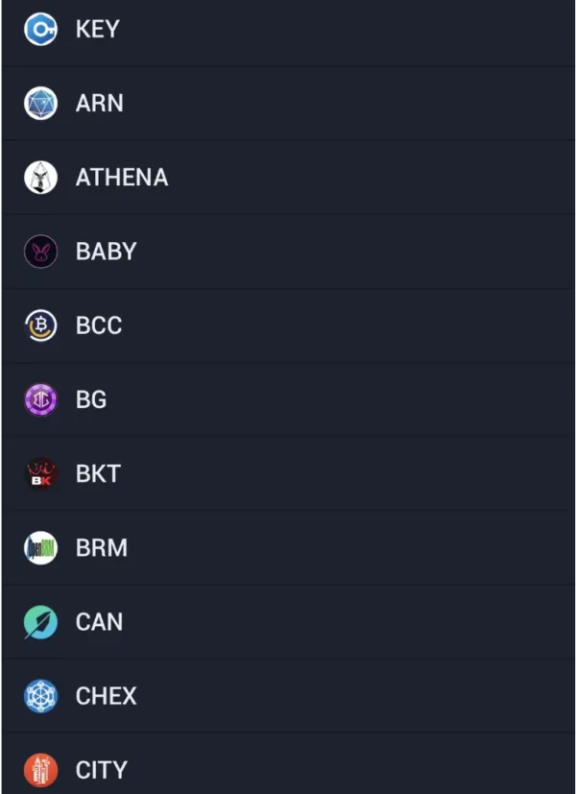Open the ATHENA coin entry
The width and height of the screenshot is (576, 794).
pos(288,177)
